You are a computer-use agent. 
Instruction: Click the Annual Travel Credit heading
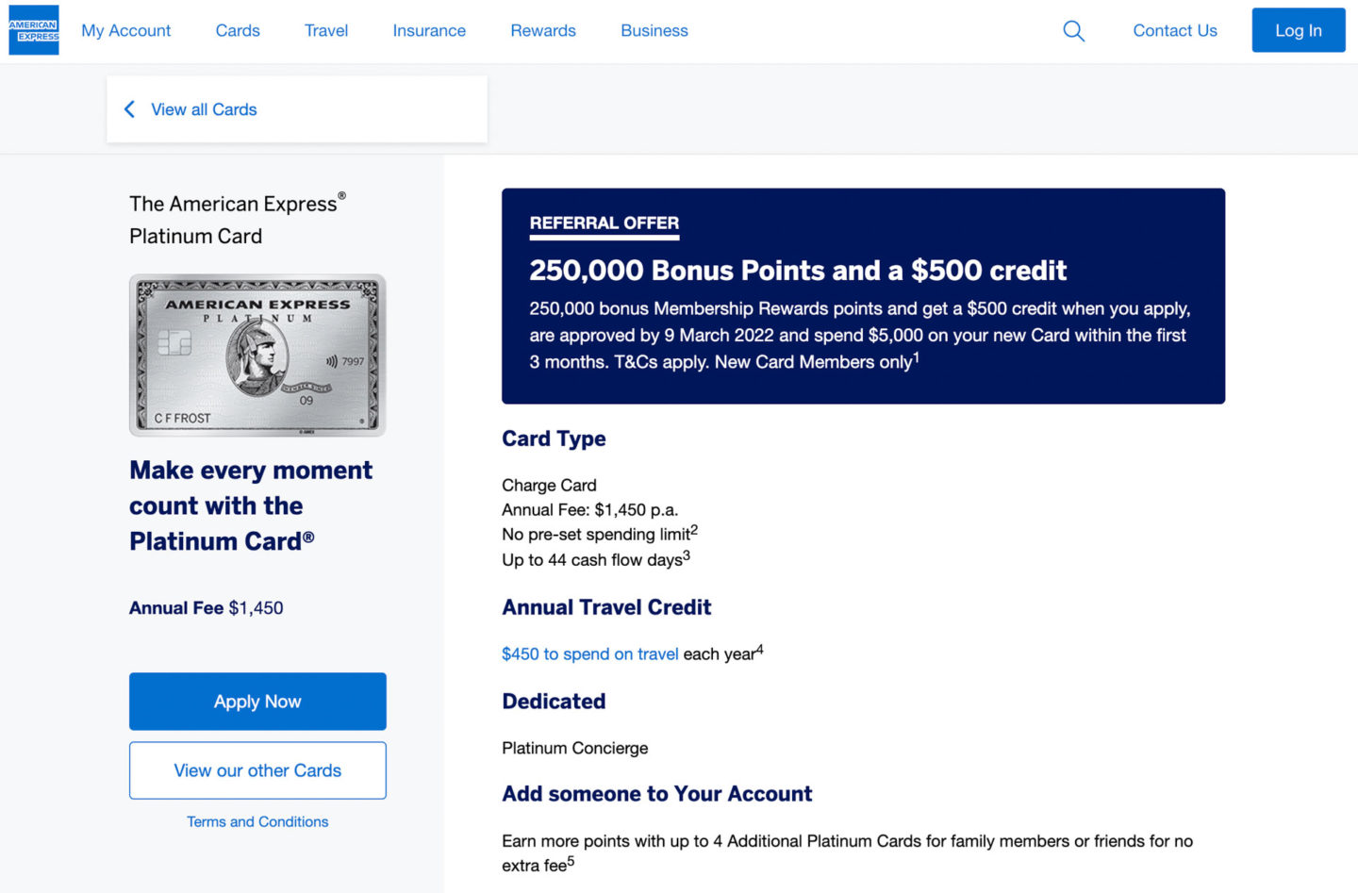coord(606,607)
